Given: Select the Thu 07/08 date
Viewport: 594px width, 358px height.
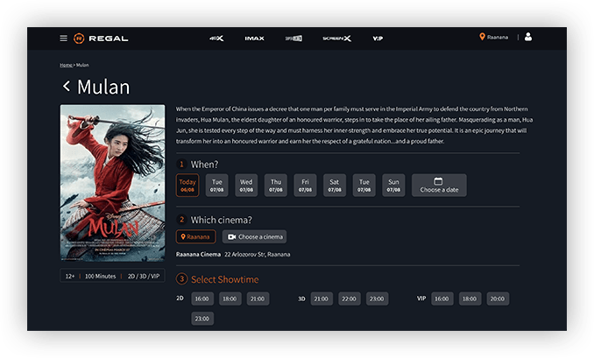Looking at the screenshot, I should (x=276, y=185).
